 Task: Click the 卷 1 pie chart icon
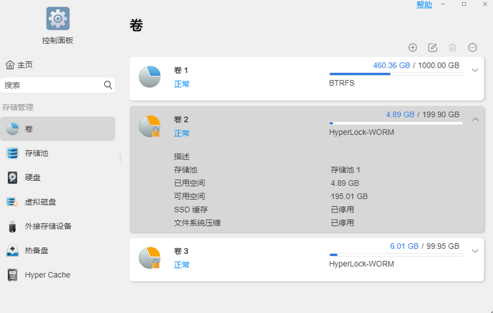(149, 77)
